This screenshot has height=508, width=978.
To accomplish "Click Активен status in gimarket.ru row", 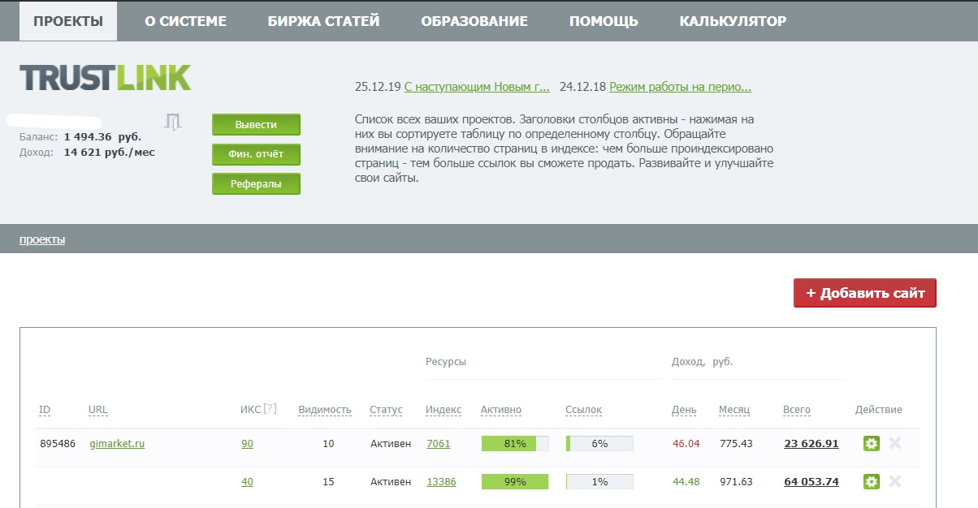I will tap(391, 443).
